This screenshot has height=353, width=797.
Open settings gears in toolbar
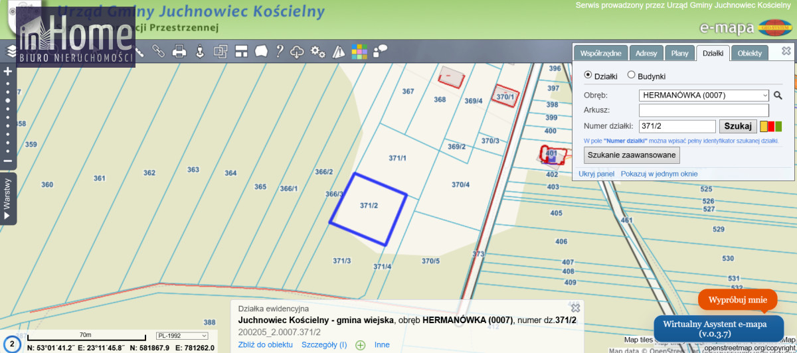[x=318, y=51]
